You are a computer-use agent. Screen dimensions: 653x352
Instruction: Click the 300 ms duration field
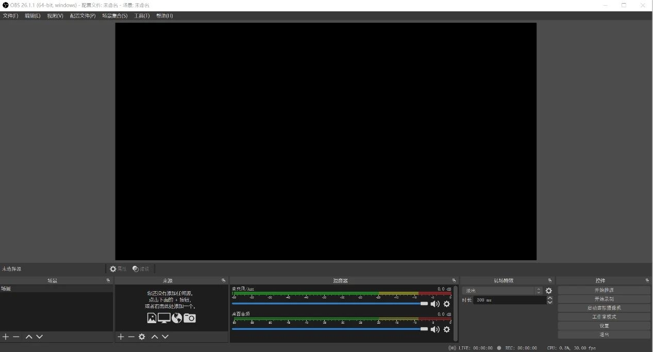pos(510,300)
